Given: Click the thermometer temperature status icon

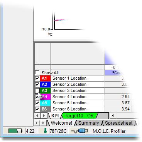Looking at the screenshot, I should (x=45, y=131).
